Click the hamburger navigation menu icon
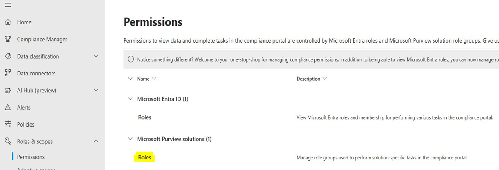499x170 pixels. (8, 5)
